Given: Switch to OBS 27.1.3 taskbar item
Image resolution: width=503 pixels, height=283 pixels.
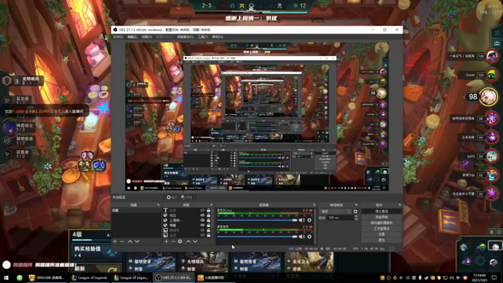Looking at the screenshot, I should click(x=174, y=277).
